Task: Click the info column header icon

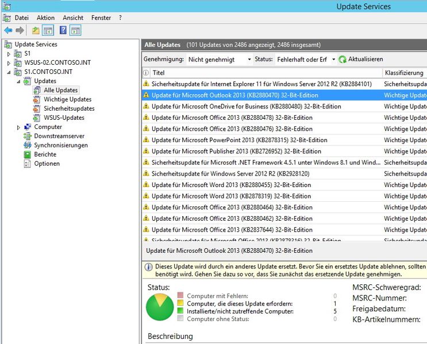Action: point(146,73)
